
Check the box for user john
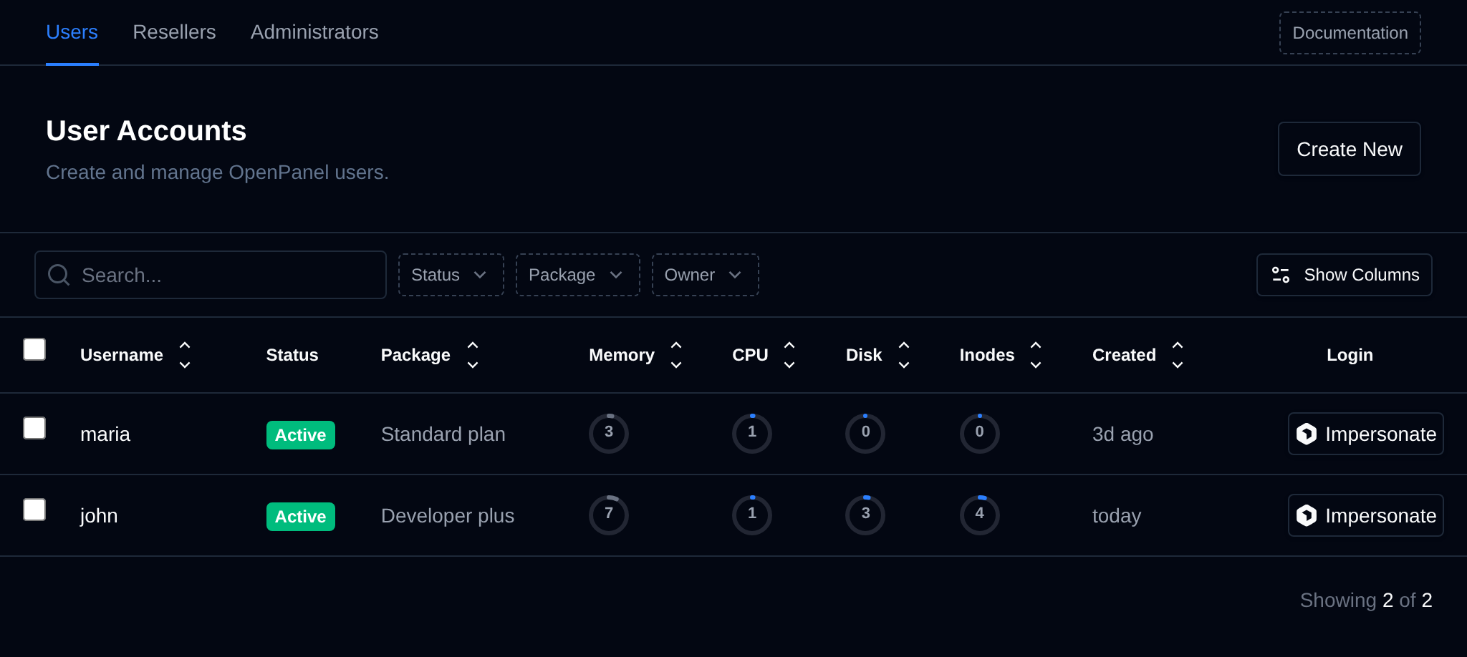click(34, 510)
